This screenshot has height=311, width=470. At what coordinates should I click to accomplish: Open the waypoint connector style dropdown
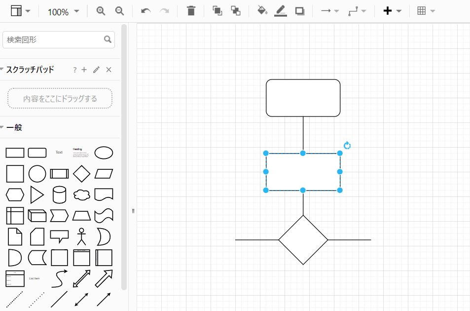(357, 11)
